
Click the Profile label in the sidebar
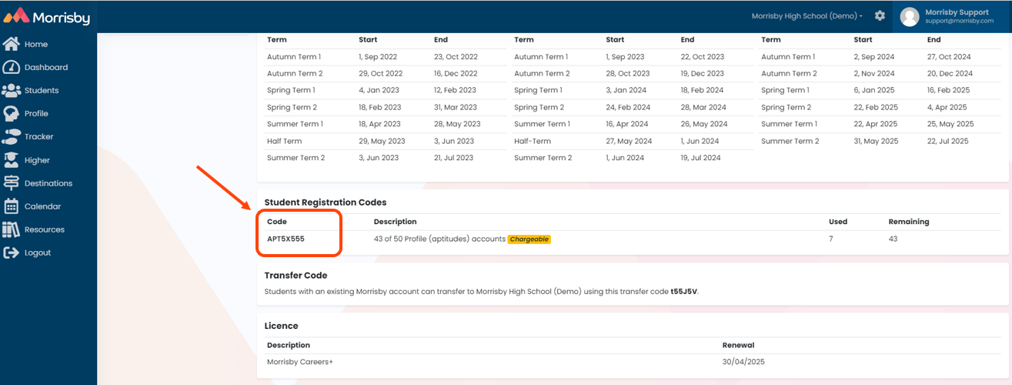click(x=36, y=113)
